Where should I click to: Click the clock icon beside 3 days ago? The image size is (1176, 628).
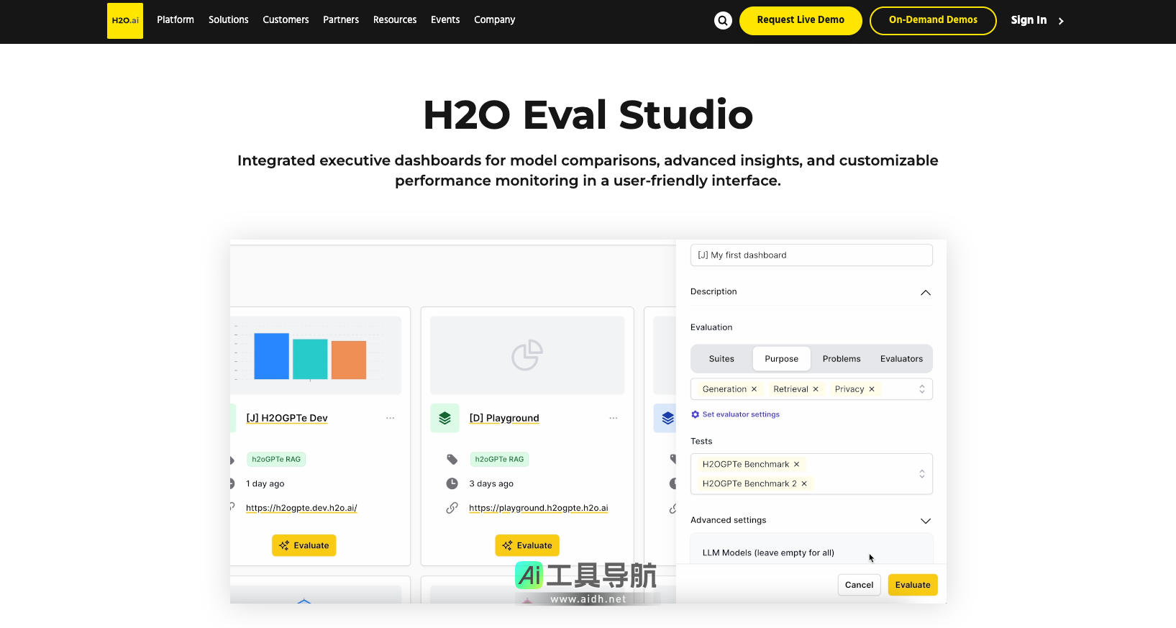point(452,483)
